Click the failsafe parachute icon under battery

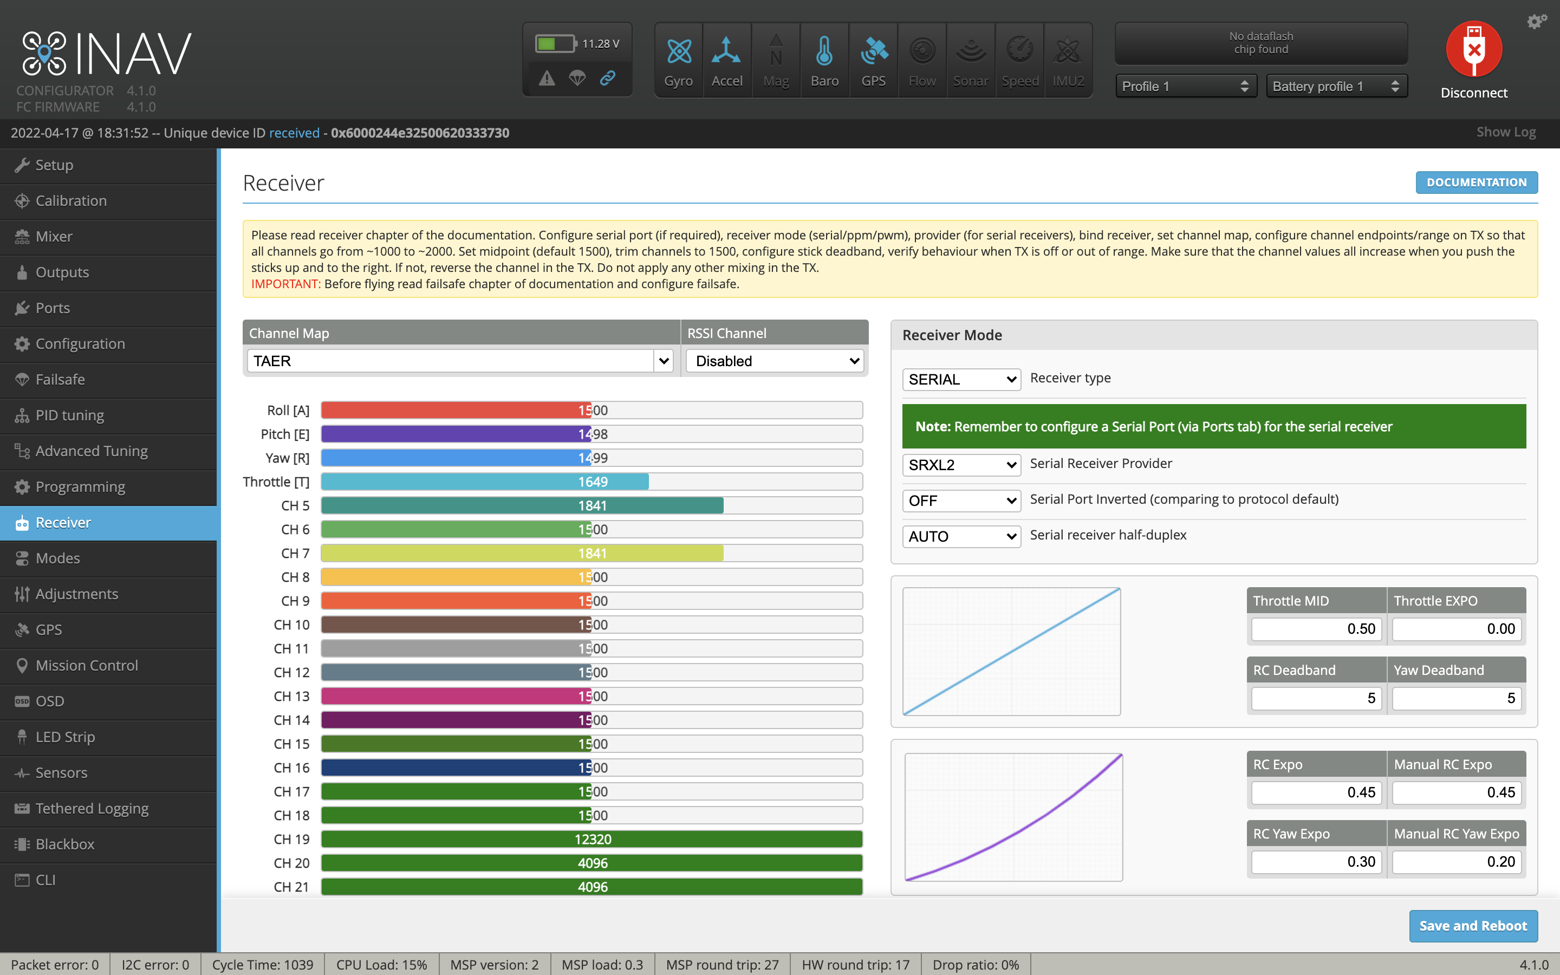coord(577,79)
